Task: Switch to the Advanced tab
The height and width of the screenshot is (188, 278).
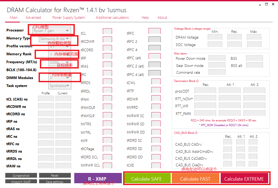Action: (33, 17)
